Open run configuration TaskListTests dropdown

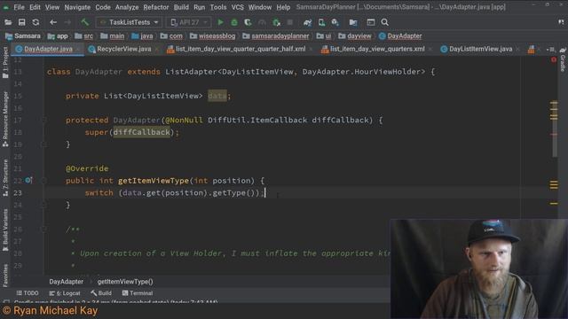click(129, 22)
